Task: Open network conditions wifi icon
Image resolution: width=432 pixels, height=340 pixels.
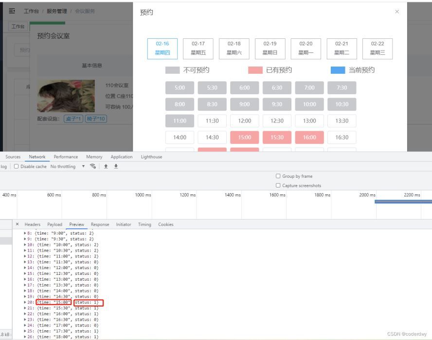Action: pos(92,167)
